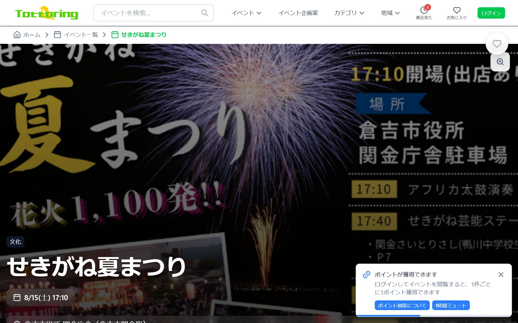Click the green calendar icon in breadcrumb
Screen dimensions: 518x323
(x=115, y=34)
